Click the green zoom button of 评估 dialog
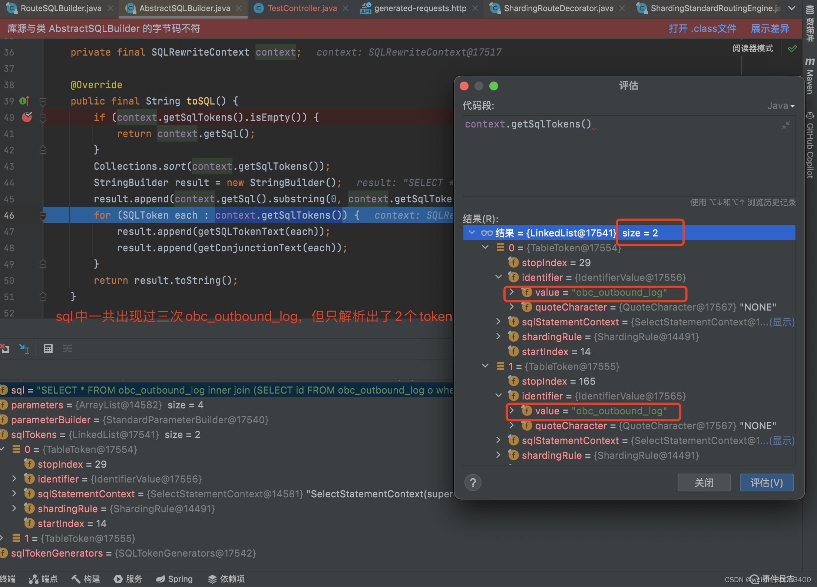Screen dimensions: 817x587 click(x=493, y=86)
